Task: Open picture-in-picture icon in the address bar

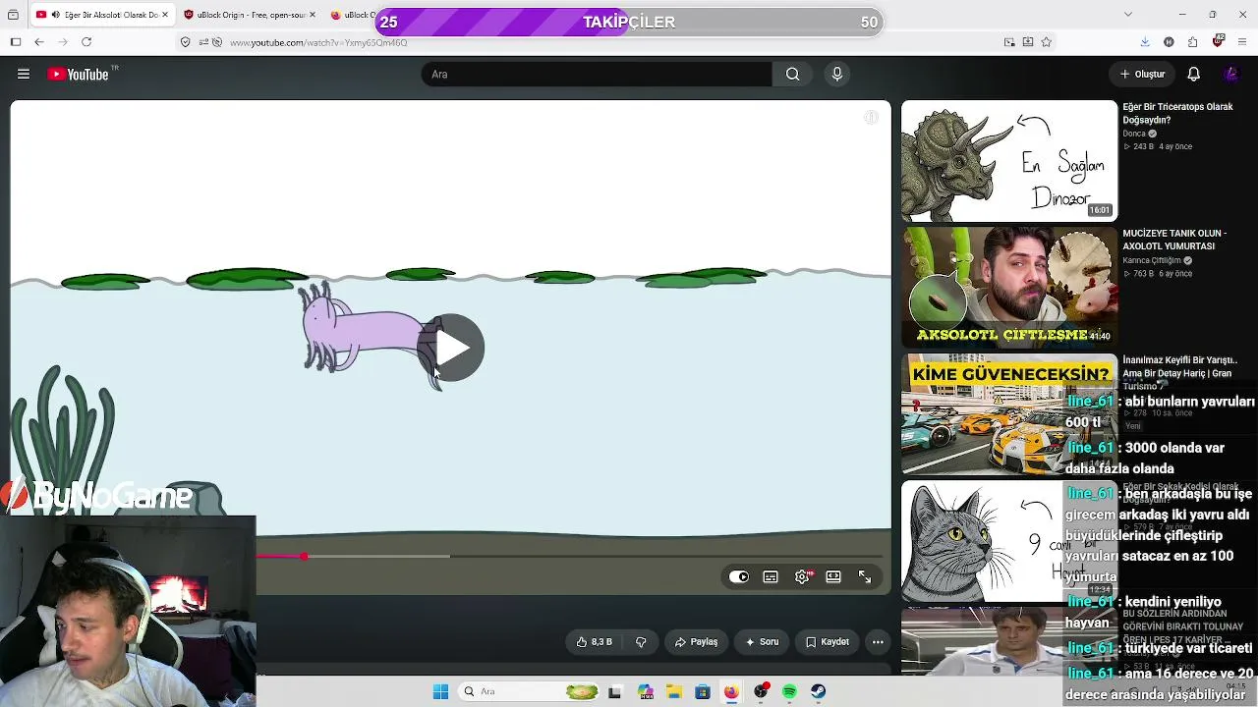Action: pyautogui.click(x=1009, y=42)
